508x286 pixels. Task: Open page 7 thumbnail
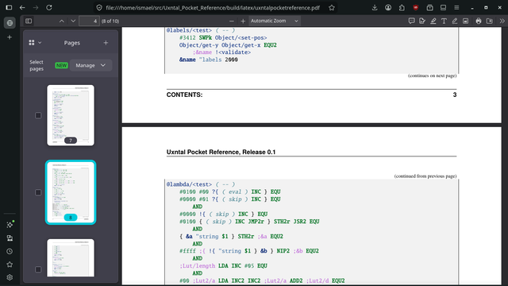tap(71, 115)
